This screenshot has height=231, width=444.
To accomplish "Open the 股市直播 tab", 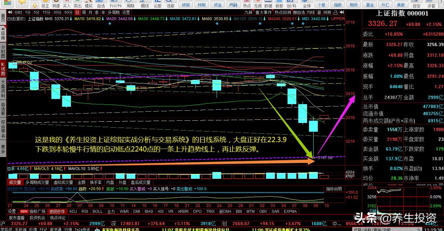I will click(x=17, y=218).
